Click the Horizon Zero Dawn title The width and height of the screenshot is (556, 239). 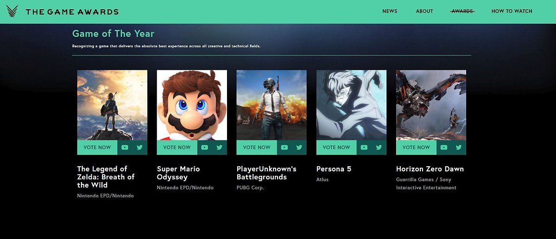[x=430, y=169]
